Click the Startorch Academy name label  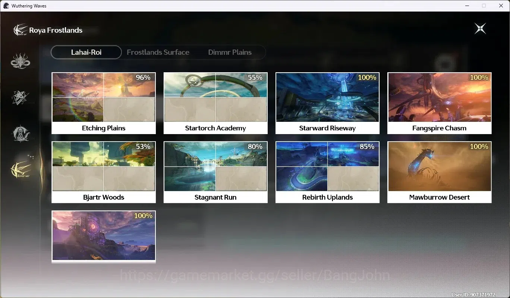click(215, 128)
